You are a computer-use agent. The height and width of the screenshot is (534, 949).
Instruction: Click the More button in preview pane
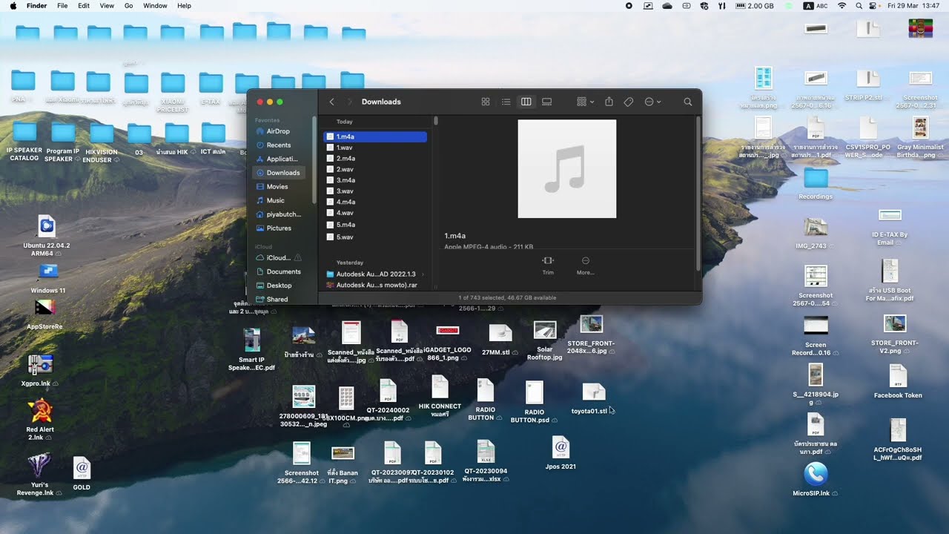point(585,266)
